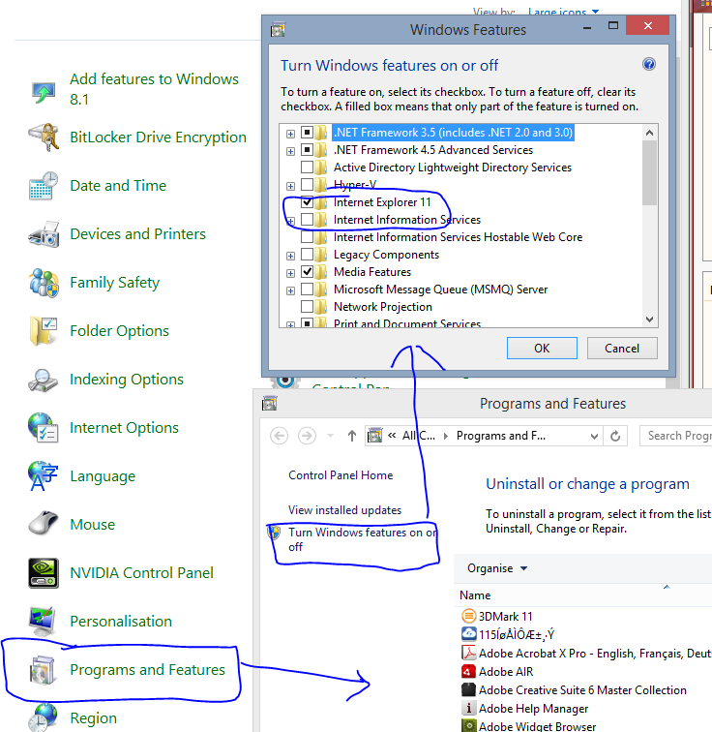
Task: Enable Active Directory Lightweight Directory Services checkbox
Action: (x=307, y=168)
